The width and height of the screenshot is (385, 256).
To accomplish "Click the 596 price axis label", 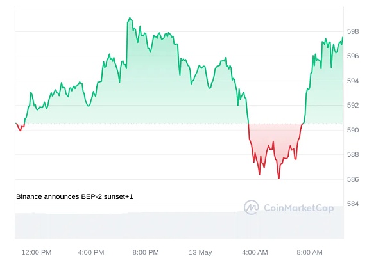I will click(x=354, y=56).
